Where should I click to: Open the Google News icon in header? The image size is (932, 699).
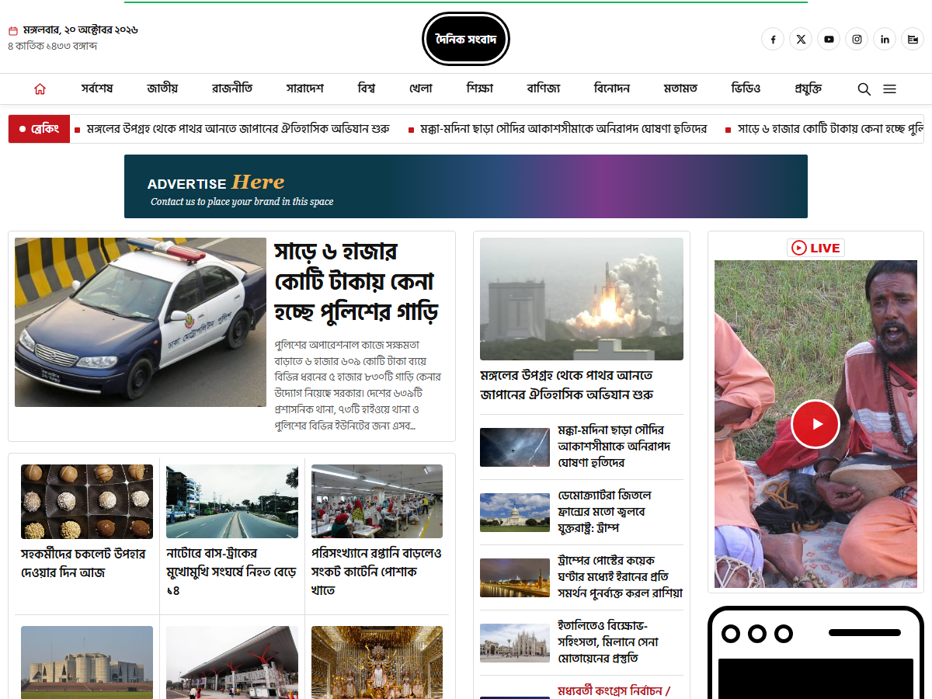click(913, 39)
